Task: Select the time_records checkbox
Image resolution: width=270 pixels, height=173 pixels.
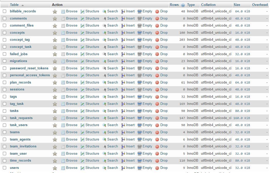Action: click(x=5, y=161)
